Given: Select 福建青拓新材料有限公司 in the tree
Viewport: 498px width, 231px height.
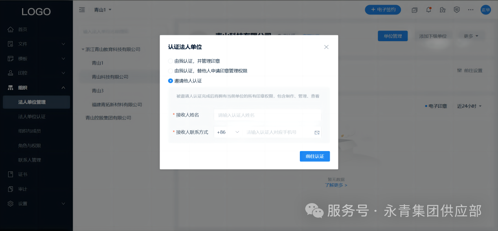Looking at the screenshot, I should pos(117,105).
